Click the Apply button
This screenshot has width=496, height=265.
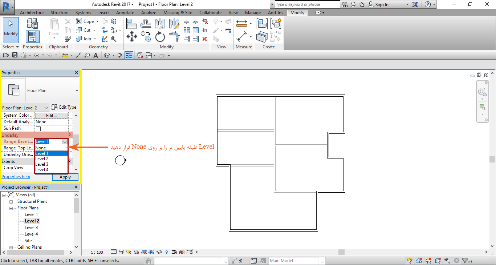click(x=65, y=177)
